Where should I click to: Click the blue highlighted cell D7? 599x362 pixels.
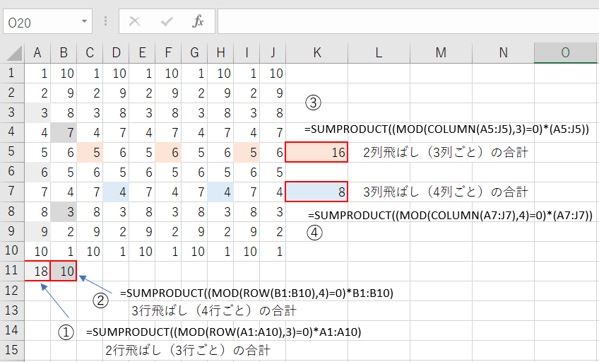click(116, 192)
